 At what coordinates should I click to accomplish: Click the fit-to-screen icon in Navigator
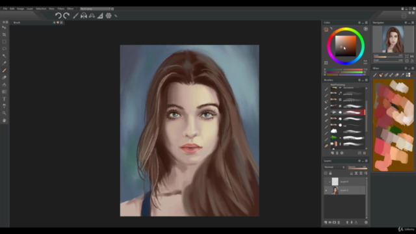[x=407, y=57]
